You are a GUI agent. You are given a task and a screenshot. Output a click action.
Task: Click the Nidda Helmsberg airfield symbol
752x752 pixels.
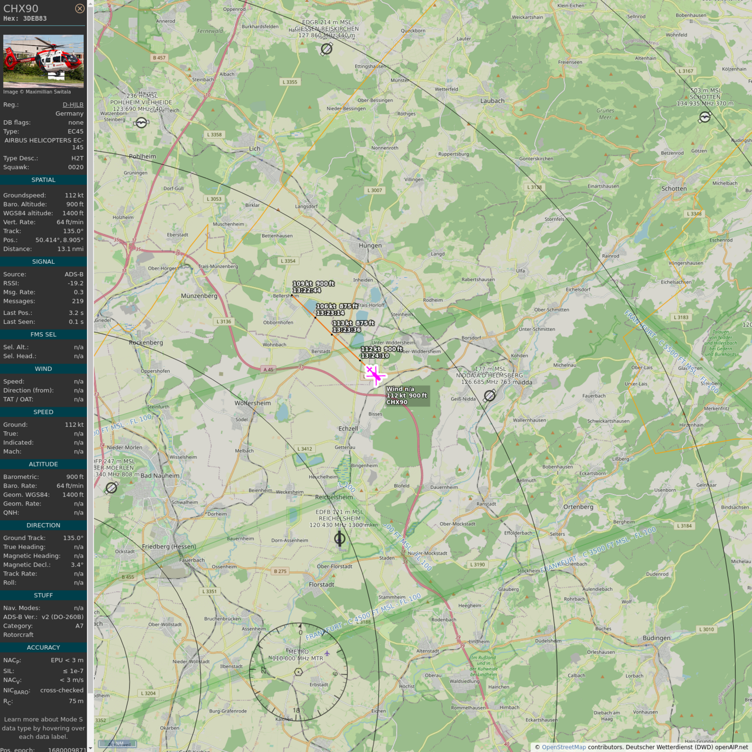click(x=489, y=396)
